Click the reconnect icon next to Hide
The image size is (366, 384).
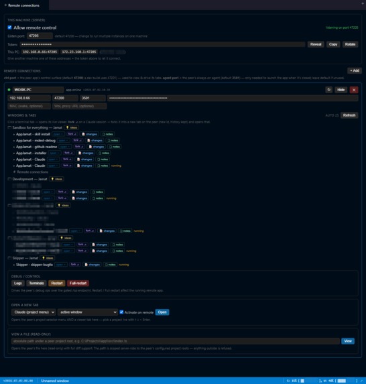(x=328, y=90)
